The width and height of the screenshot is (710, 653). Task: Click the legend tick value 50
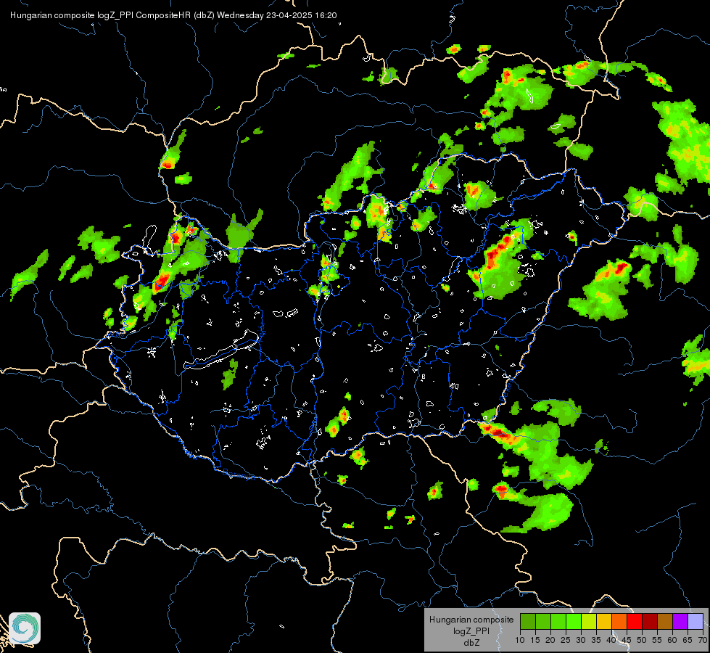pos(642,641)
